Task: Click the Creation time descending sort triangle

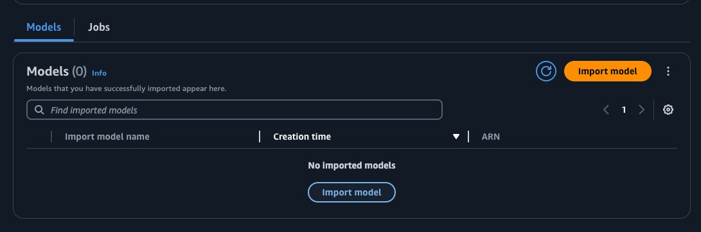Action: click(x=456, y=137)
